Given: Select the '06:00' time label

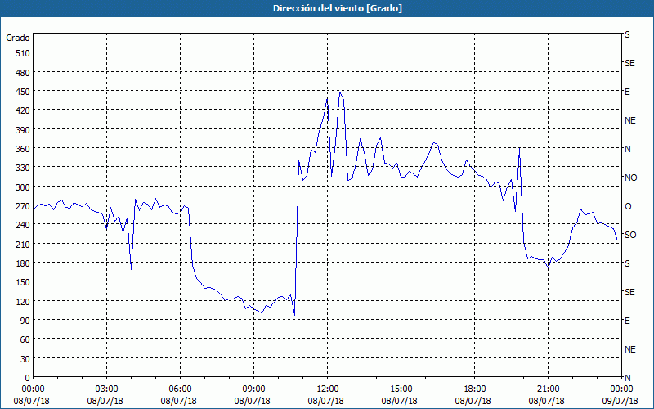Looking at the screenshot, I should tap(178, 389).
